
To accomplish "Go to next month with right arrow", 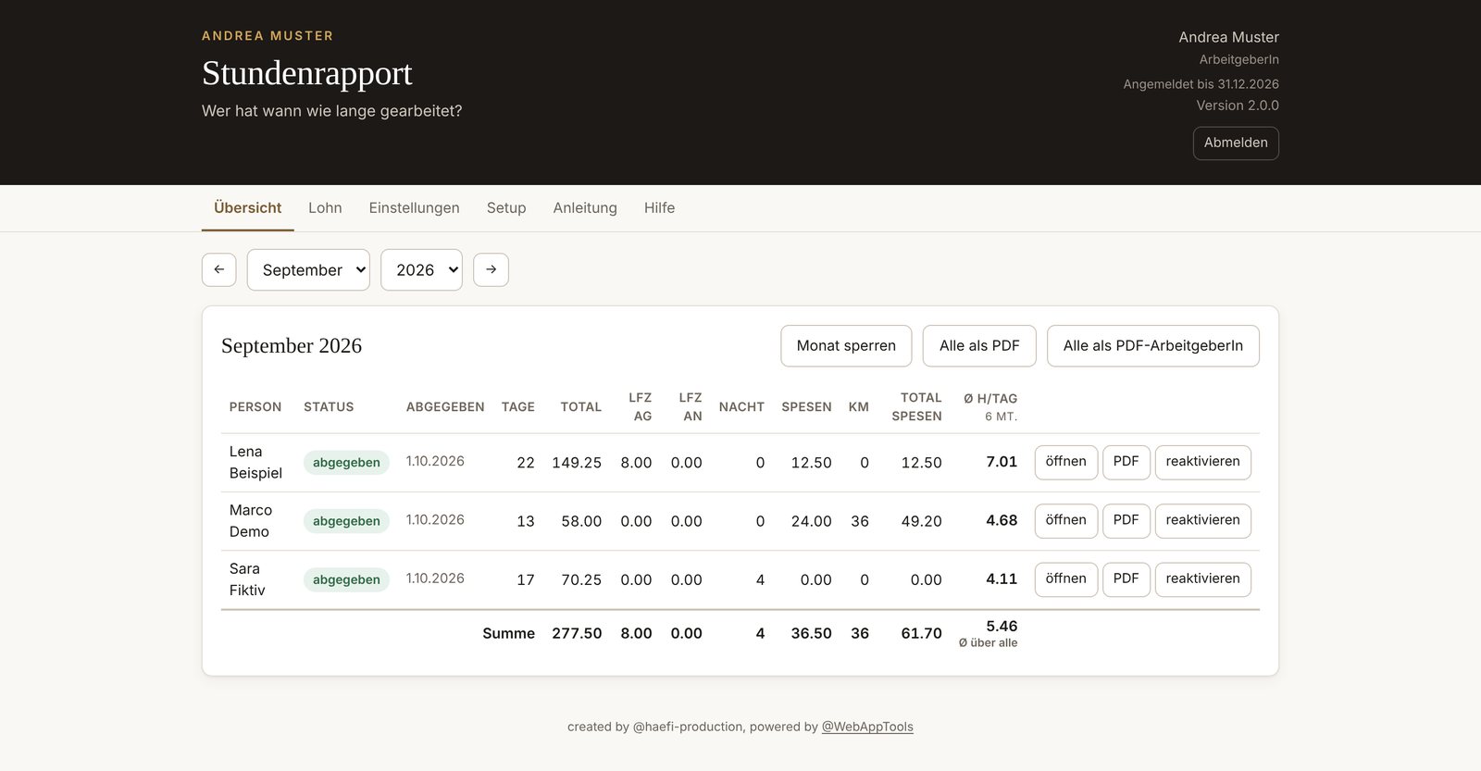I will point(491,269).
